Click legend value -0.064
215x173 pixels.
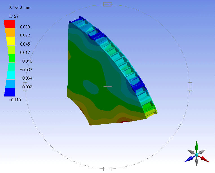click(26, 78)
